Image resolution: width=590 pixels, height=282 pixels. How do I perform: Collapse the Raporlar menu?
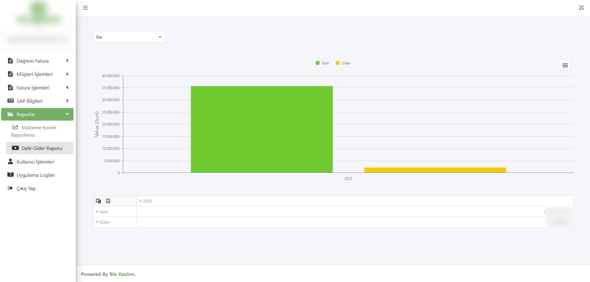coord(37,114)
